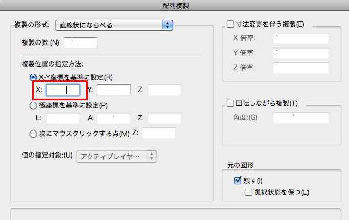349x220 pixels.
Task: Open the 値の指定対象 dropdown
Action: click(x=116, y=156)
